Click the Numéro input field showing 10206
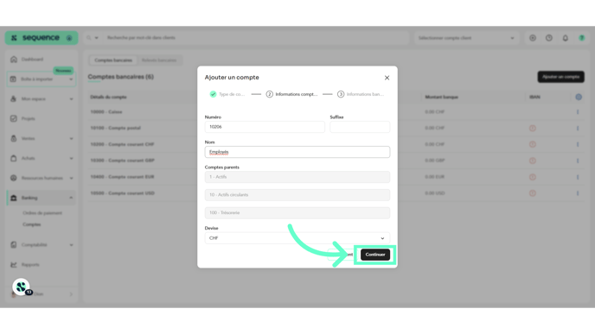Screen dimensions: 595x334 pyautogui.click(x=265, y=127)
